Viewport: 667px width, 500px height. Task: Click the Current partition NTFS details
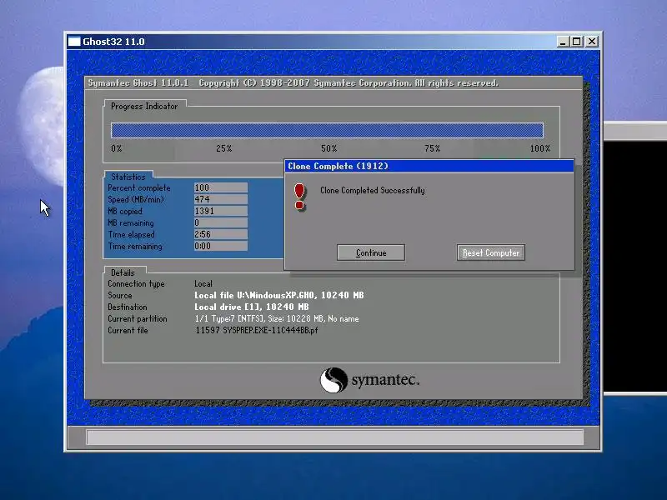click(x=277, y=318)
